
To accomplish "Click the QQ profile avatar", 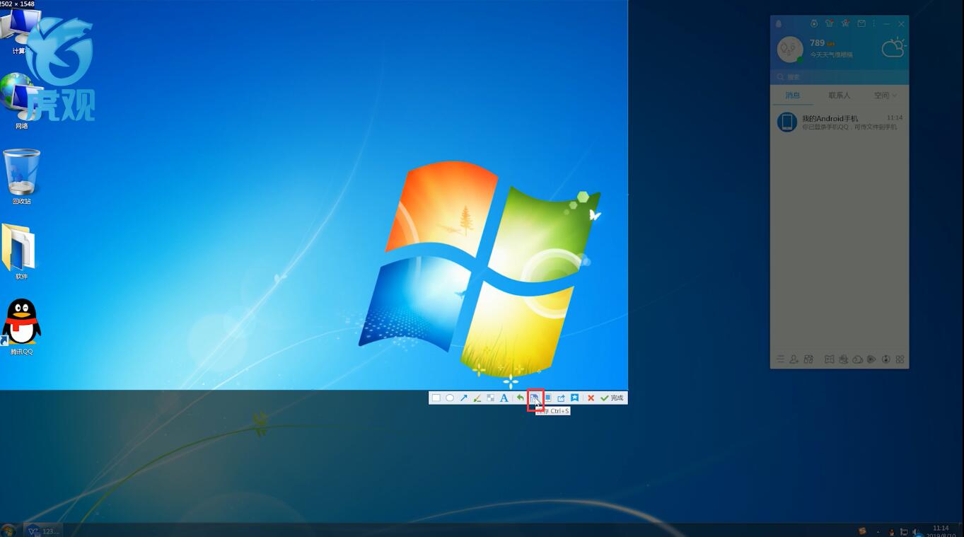I will click(790, 50).
